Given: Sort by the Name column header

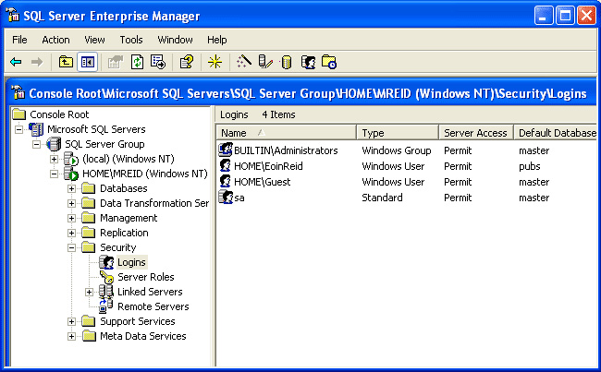Looking at the screenshot, I should point(286,133).
